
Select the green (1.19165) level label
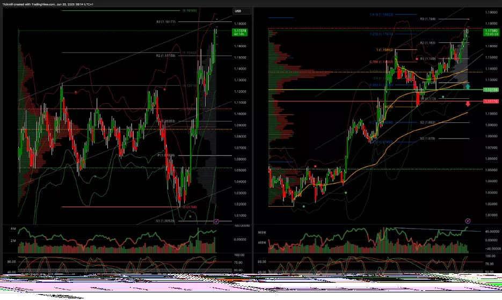(x=189, y=10)
